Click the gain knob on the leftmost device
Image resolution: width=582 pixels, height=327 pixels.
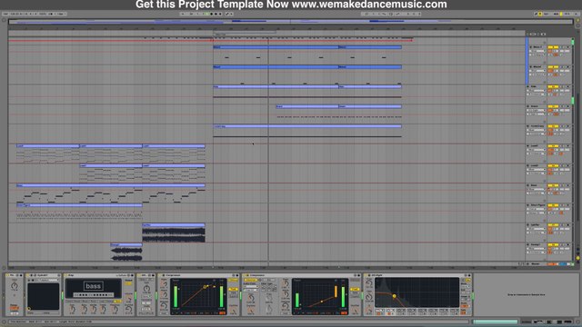pos(15,286)
